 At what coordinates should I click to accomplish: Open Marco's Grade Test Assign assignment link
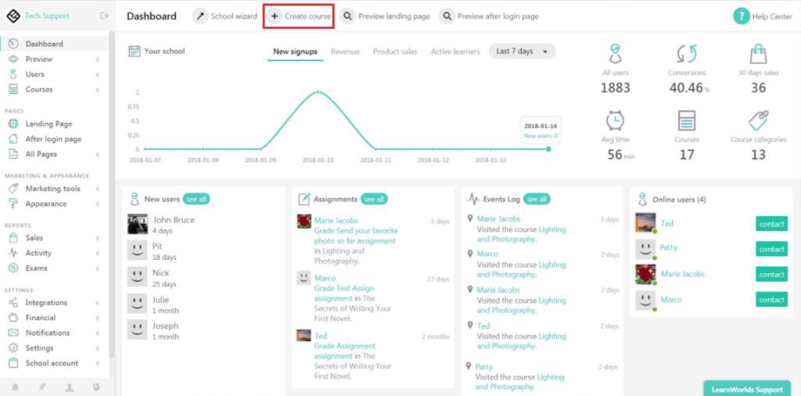click(344, 293)
